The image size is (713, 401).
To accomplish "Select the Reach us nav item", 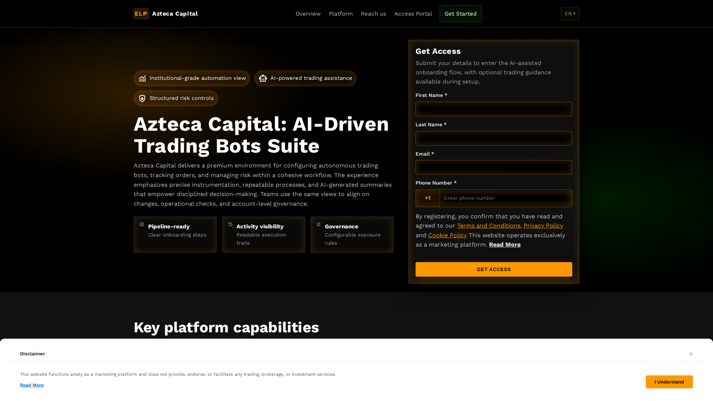I will click(x=374, y=14).
